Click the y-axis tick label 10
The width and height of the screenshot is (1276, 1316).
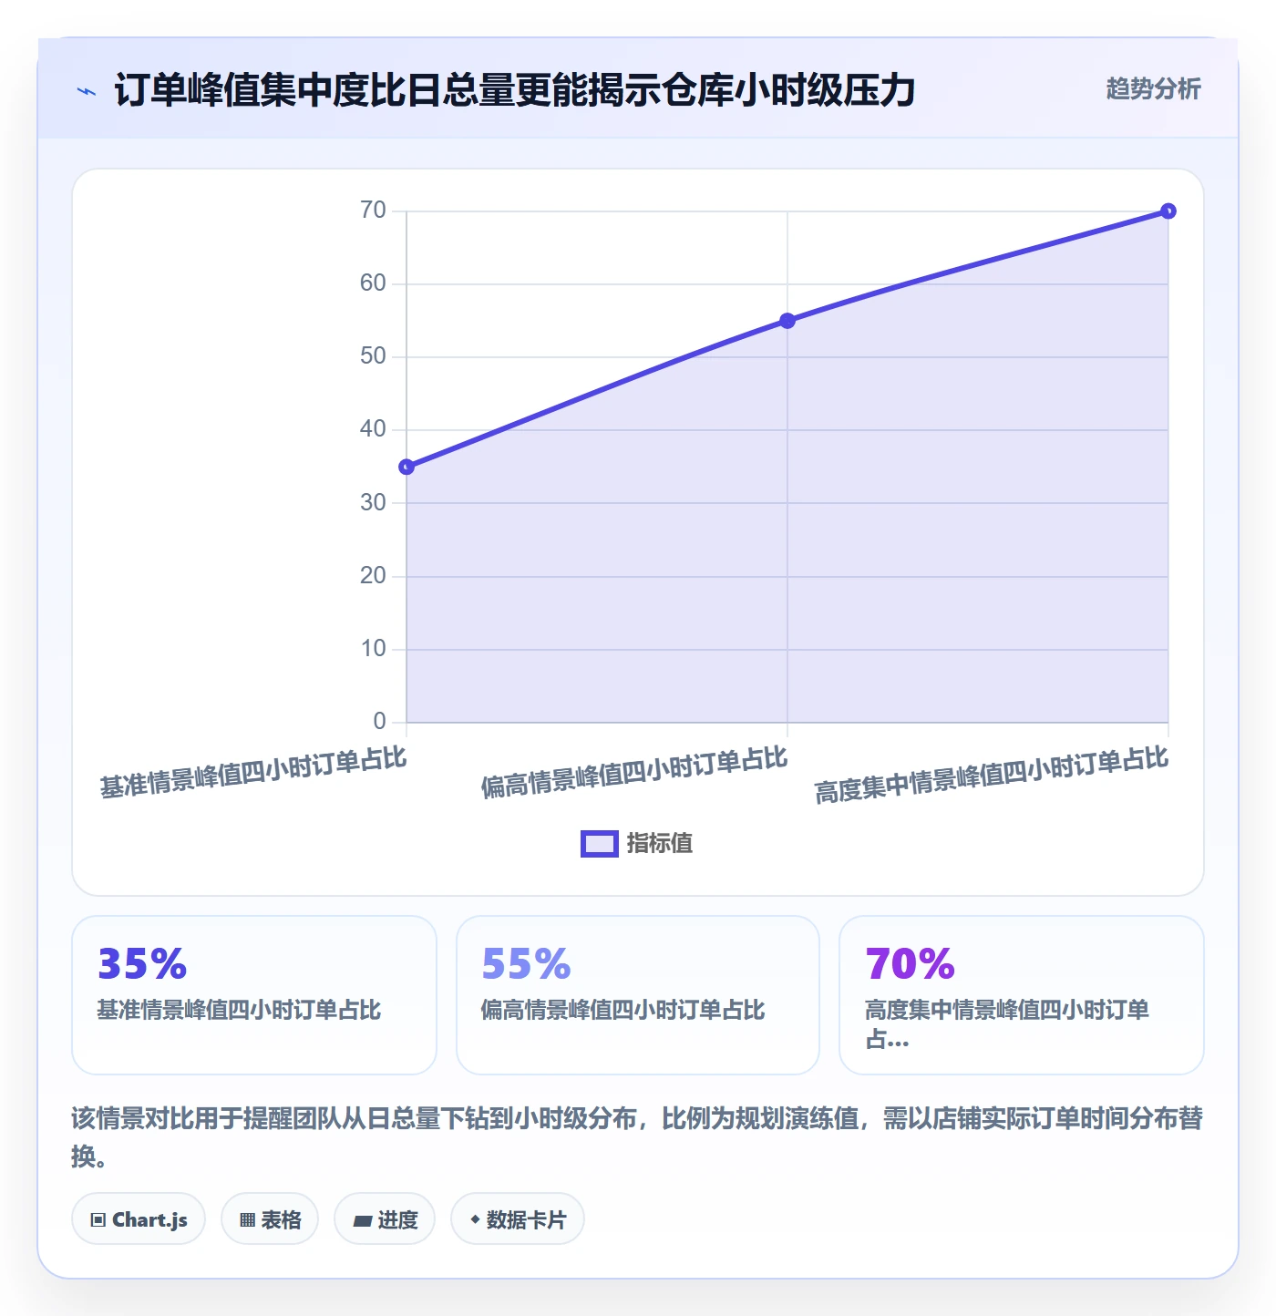[374, 649]
